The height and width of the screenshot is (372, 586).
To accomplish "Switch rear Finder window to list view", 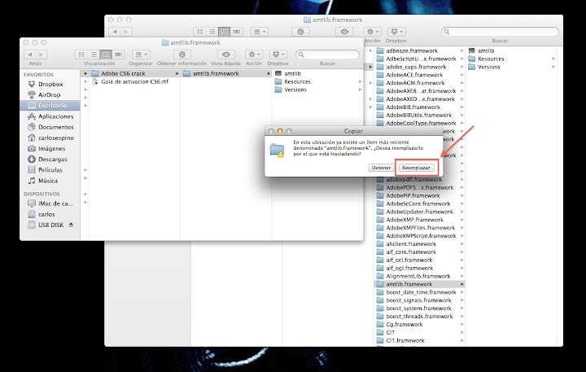I will point(212,32).
